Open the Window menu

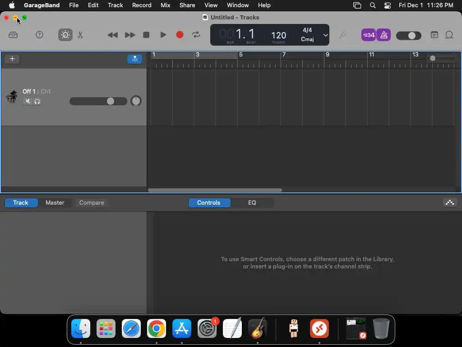pyautogui.click(x=238, y=5)
